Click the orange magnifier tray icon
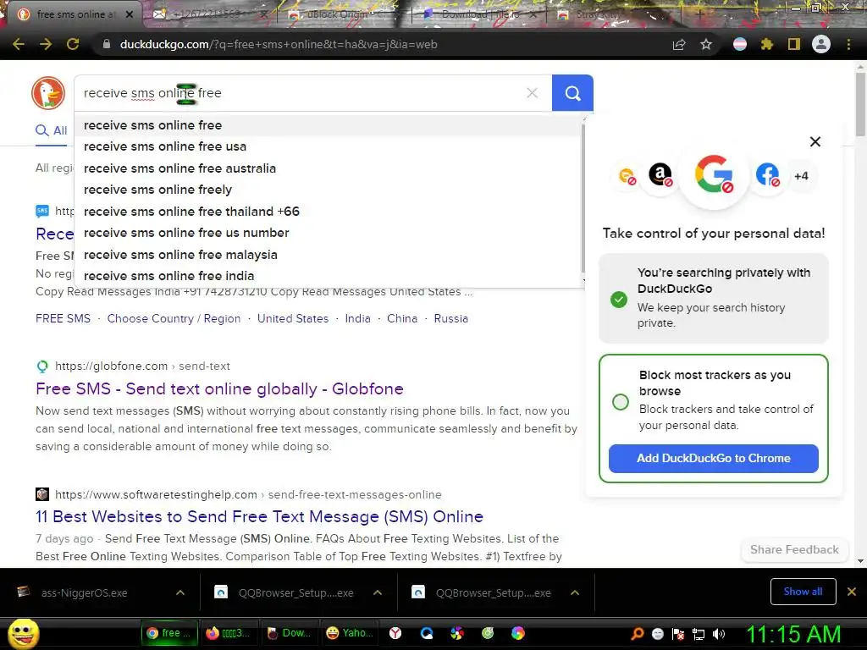The height and width of the screenshot is (650, 867). click(x=638, y=634)
